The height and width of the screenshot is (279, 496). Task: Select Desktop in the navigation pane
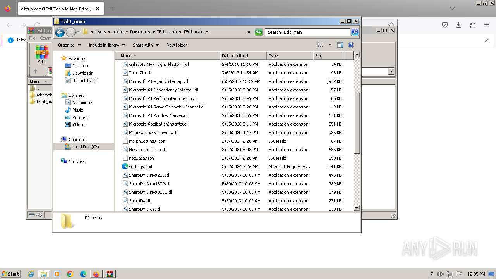[80, 66]
